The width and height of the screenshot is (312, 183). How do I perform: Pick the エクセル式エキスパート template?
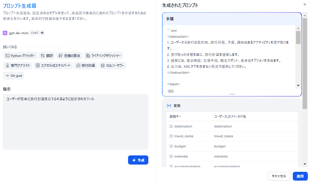pos(53,66)
